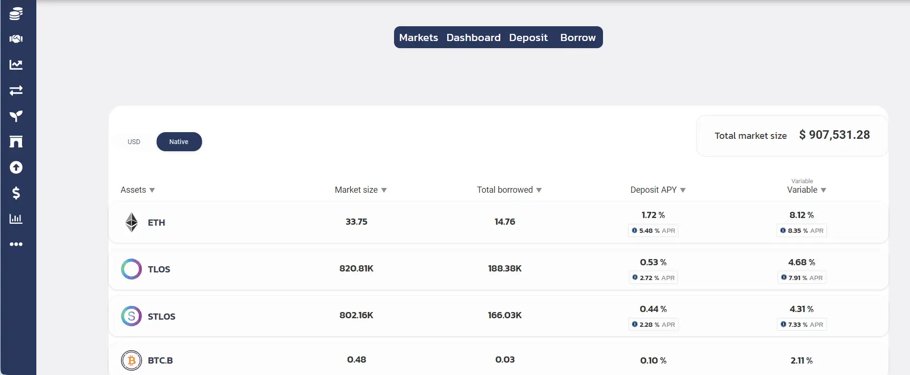Viewport: 910px width, 375px height.
Task: Open the line chart icon in sidebar
Action: click(16, 65)
